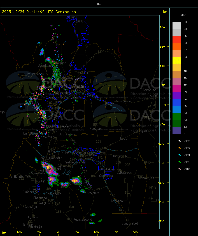Click the storm cell near Agua_Escond
Image resolution: width=198 pixels, height=236 pixels.
[x=93, y=215]
